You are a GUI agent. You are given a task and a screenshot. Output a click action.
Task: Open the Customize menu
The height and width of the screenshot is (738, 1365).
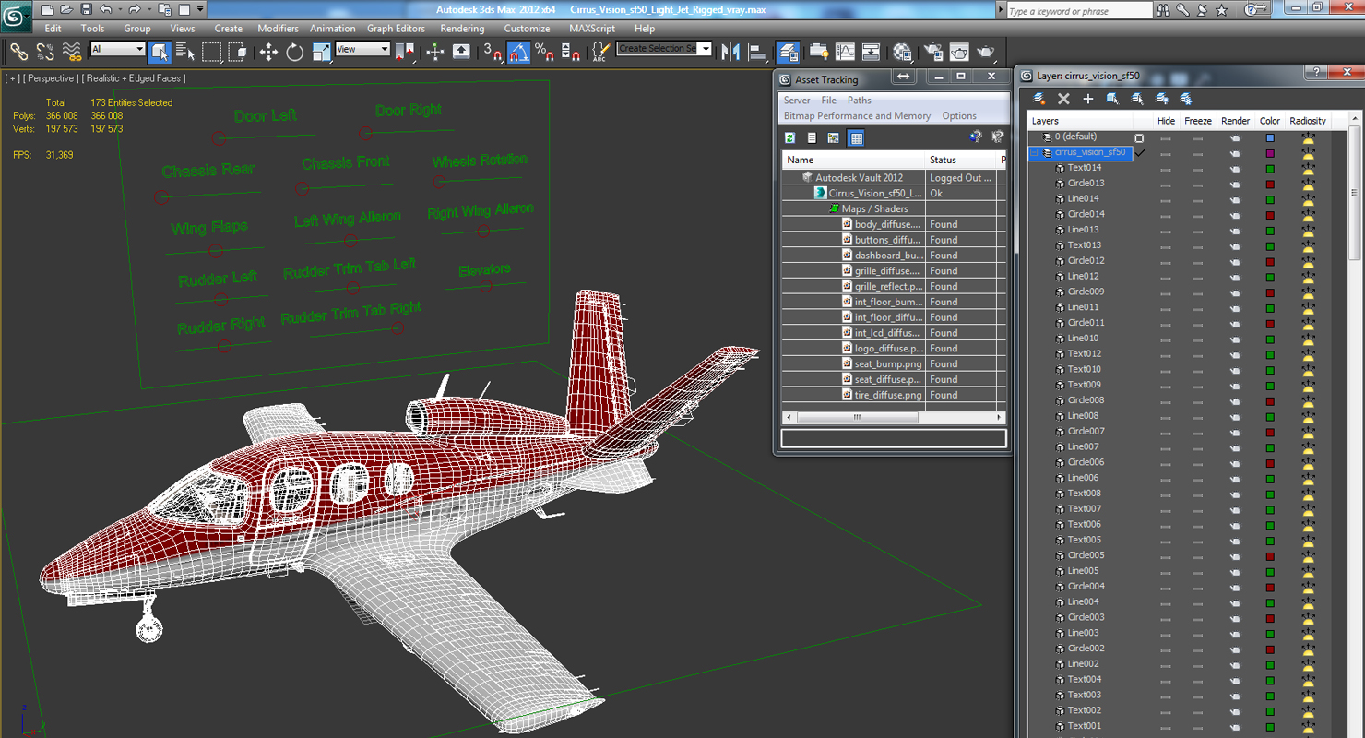coord(527,29)
